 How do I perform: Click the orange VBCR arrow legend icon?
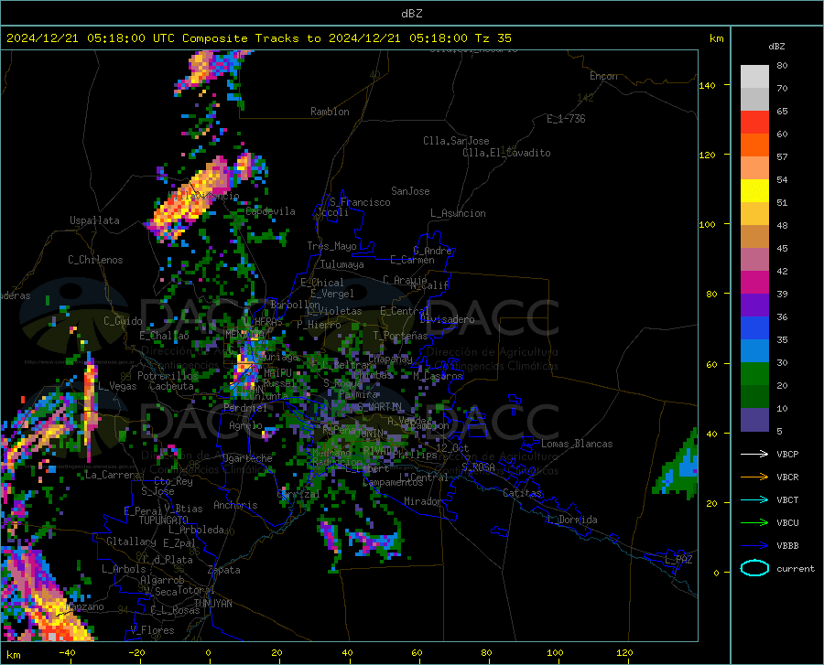[754, 477]
